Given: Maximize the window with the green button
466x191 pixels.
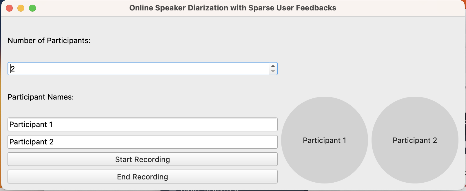Looking at the screenshot, I should (32, 8).
